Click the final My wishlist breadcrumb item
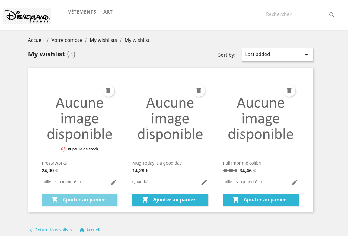This screenshot has width=348, height=236. point(137,40)
